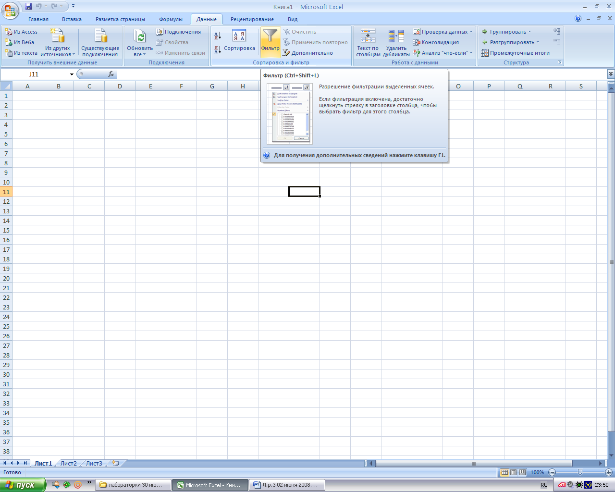Zoom out with the minus button
Viewport: 615px width, 492px height.
(x=552, y=472)
